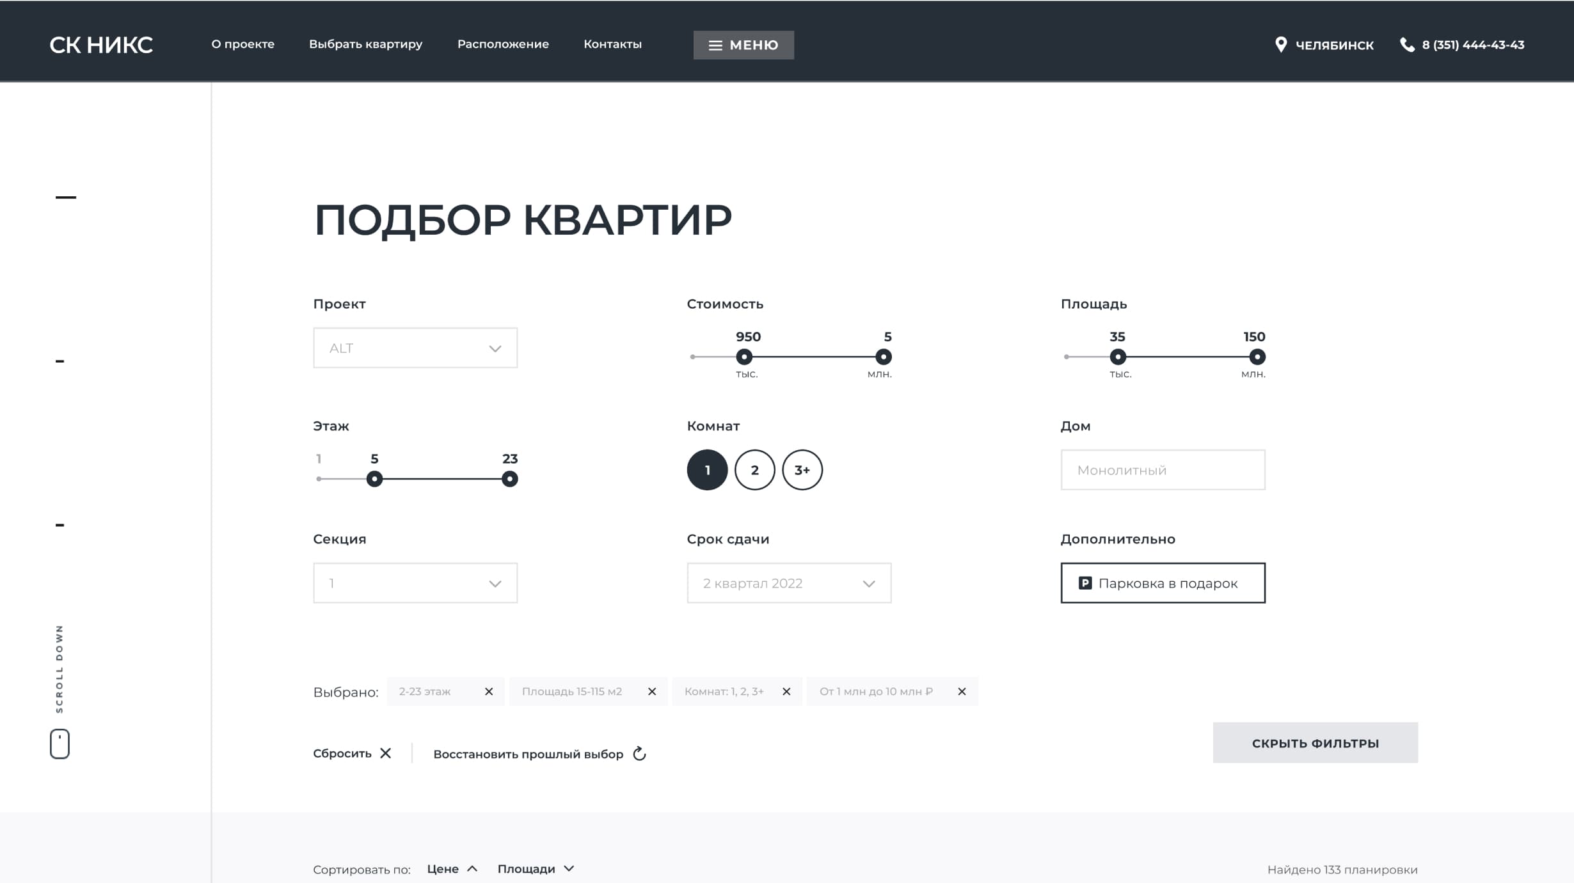Delete the 'Комнат: 1, 2, 3+' chip
1574x883 pixels.
[x=786, y=691]
